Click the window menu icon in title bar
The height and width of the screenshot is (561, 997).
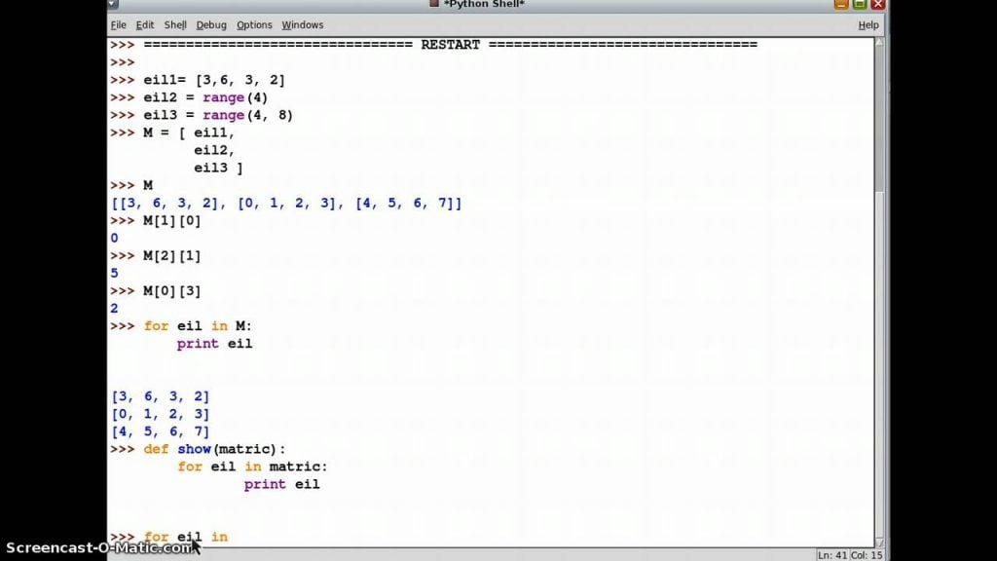(x=113, y=4)
